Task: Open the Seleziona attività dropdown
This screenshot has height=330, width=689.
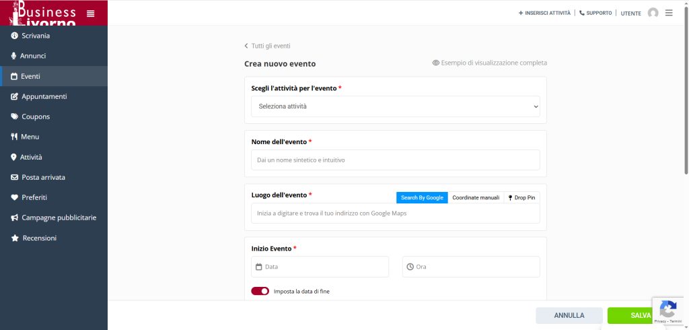Action: [x=395, y=106]
